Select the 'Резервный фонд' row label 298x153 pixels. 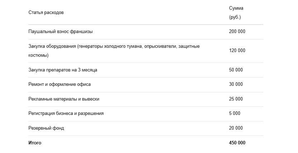pyautogui.click(x=46, y=128)
